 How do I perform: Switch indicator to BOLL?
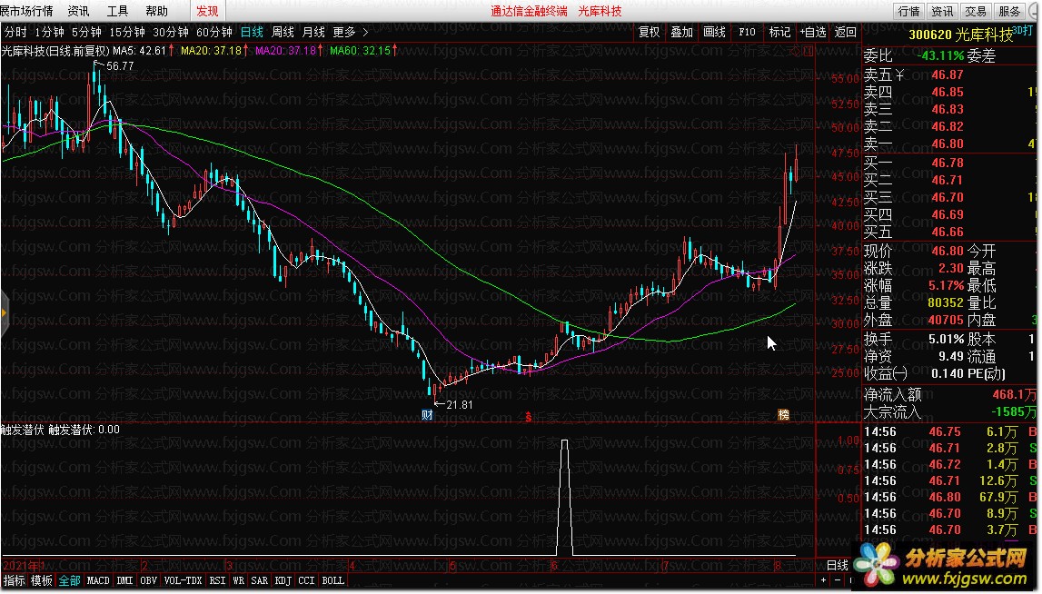click(x=332, y=580)
